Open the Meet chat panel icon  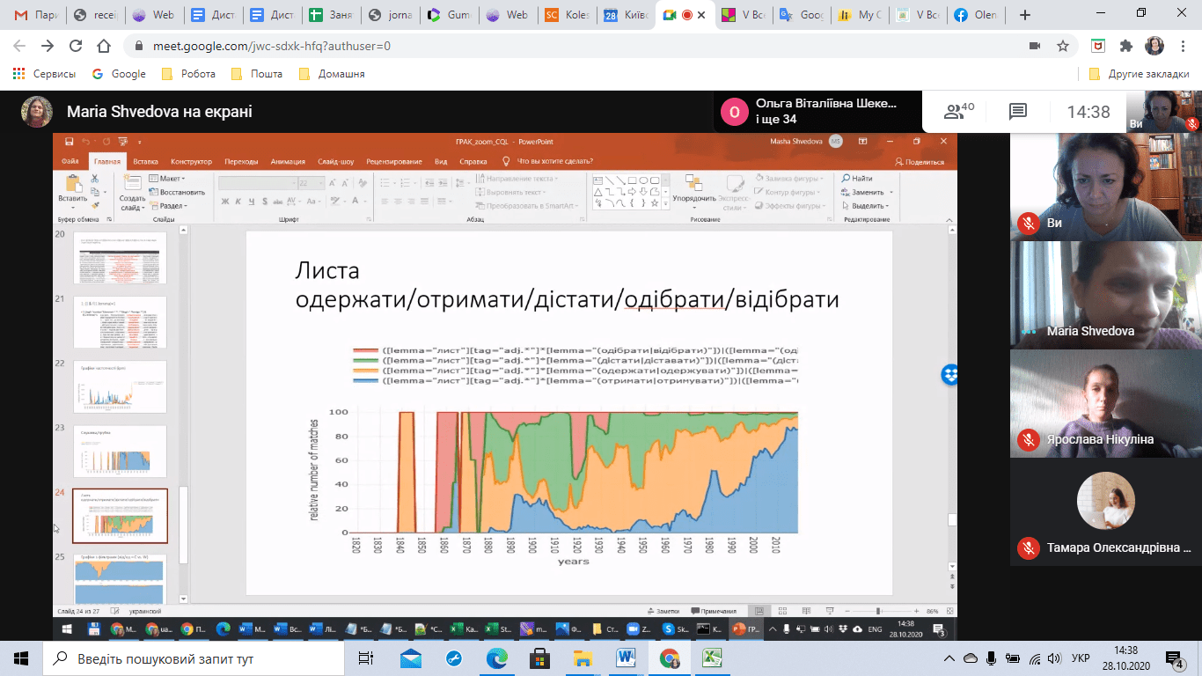pos(1018,112)
